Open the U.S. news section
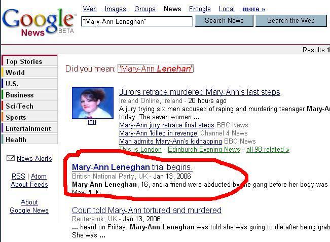The width and height of the screenshot is (330, 242). click(29, 84)
